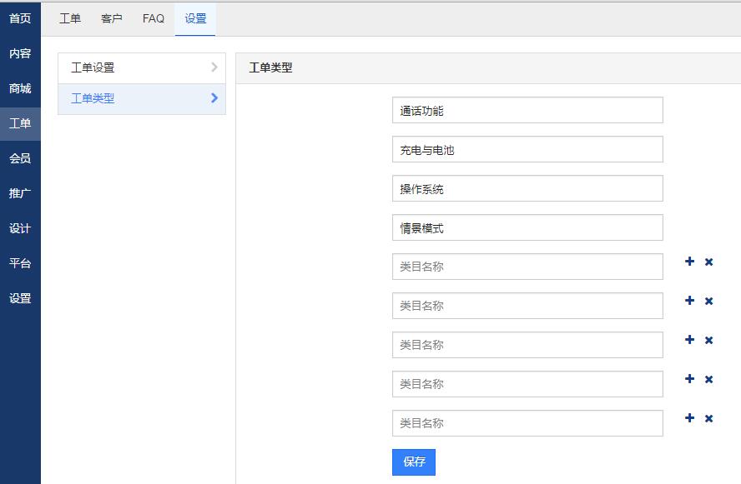The image size is (741, 484).
Task: Click the X icon on the second empty category row
Action: pyautogui.click(x=708, y=302)
